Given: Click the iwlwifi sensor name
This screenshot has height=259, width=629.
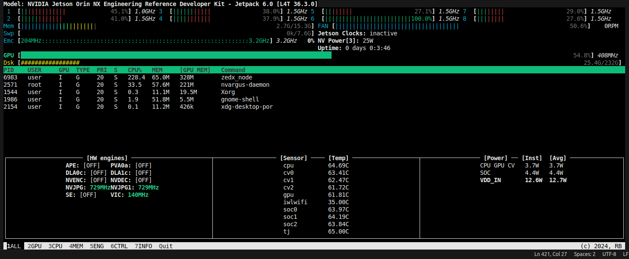Looking at the screenshot, I should [x=295, y=202].
